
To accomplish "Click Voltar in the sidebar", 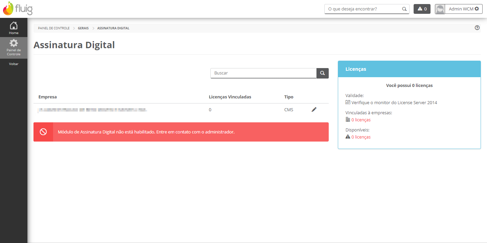I will pyautogui.click(x=14, y=64).
